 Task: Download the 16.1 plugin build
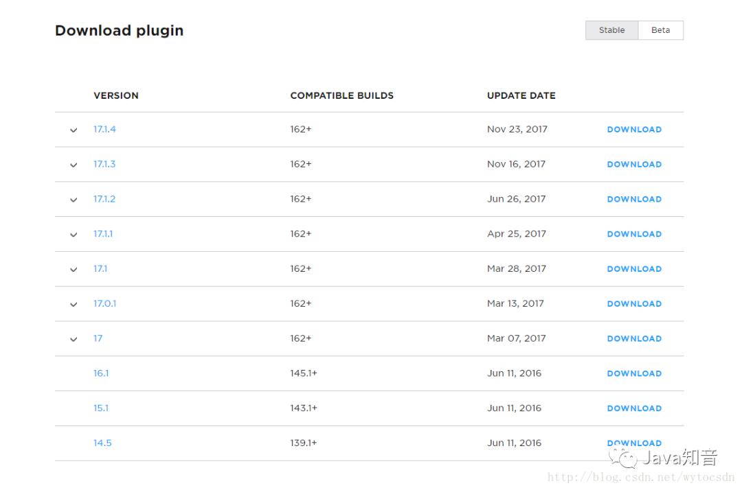634,373
